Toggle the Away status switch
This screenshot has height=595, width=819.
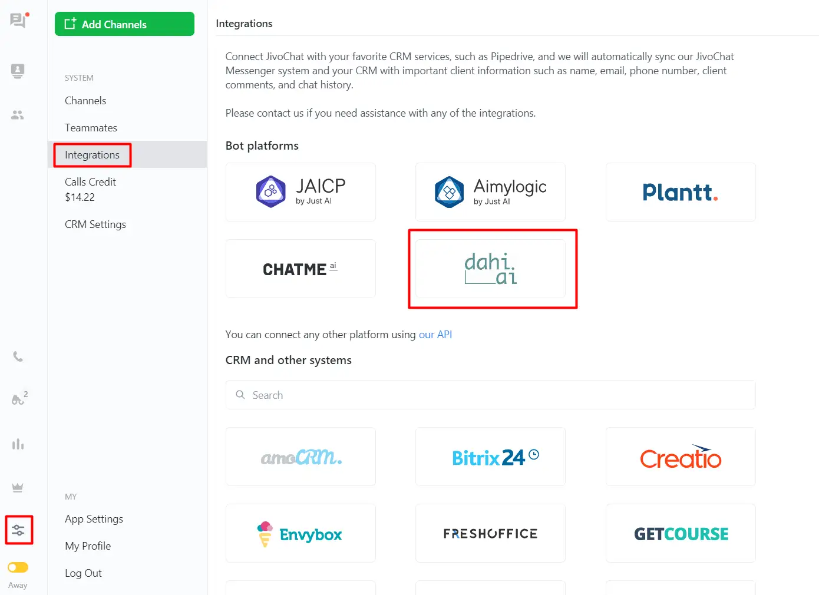tap(18, 567)
